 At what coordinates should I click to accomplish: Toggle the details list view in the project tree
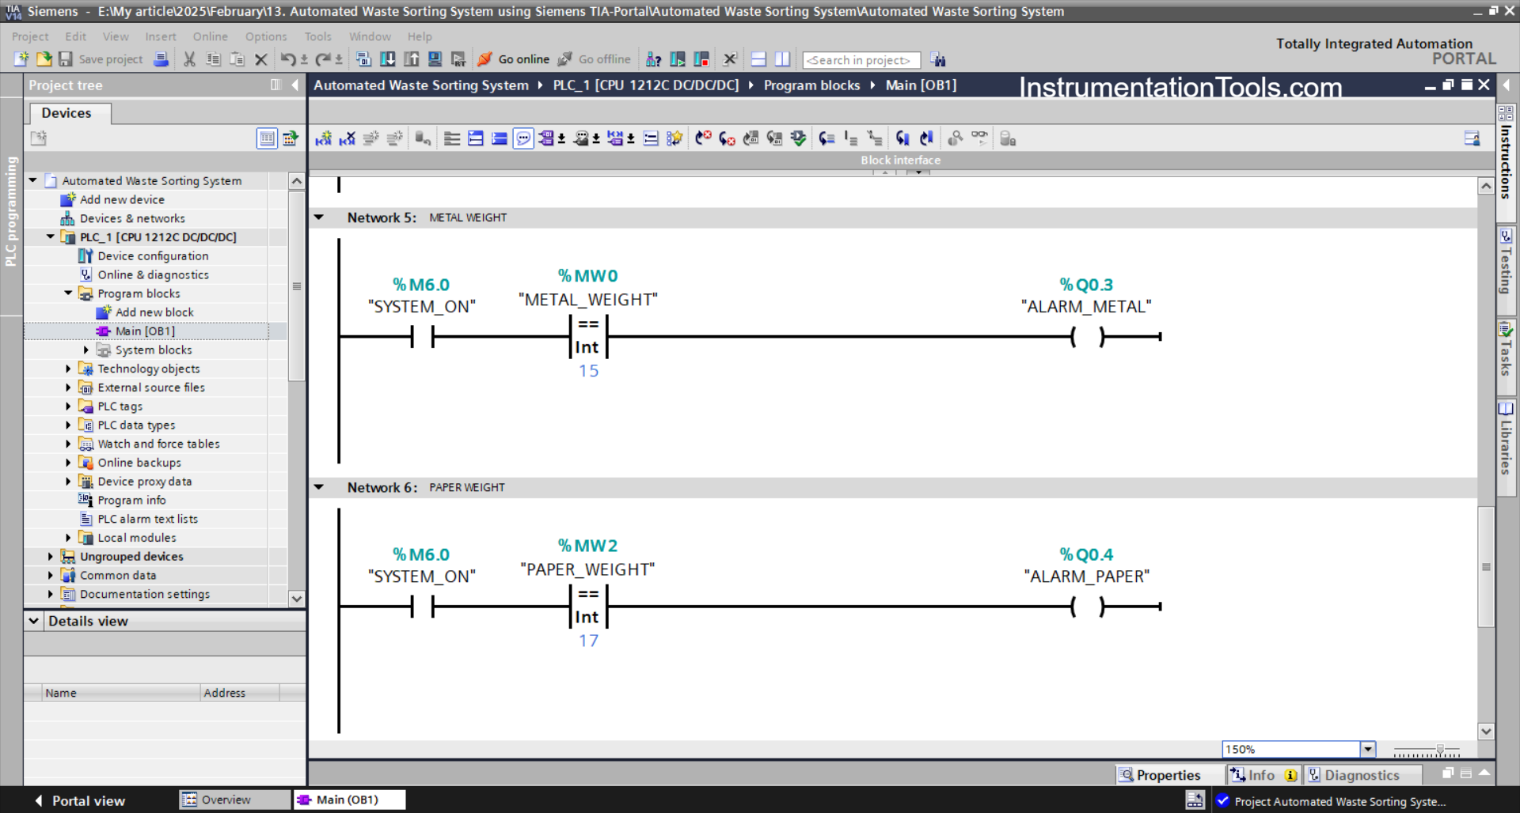(x=267, y=138)
